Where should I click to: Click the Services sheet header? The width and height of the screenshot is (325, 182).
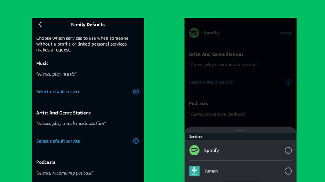196,137
